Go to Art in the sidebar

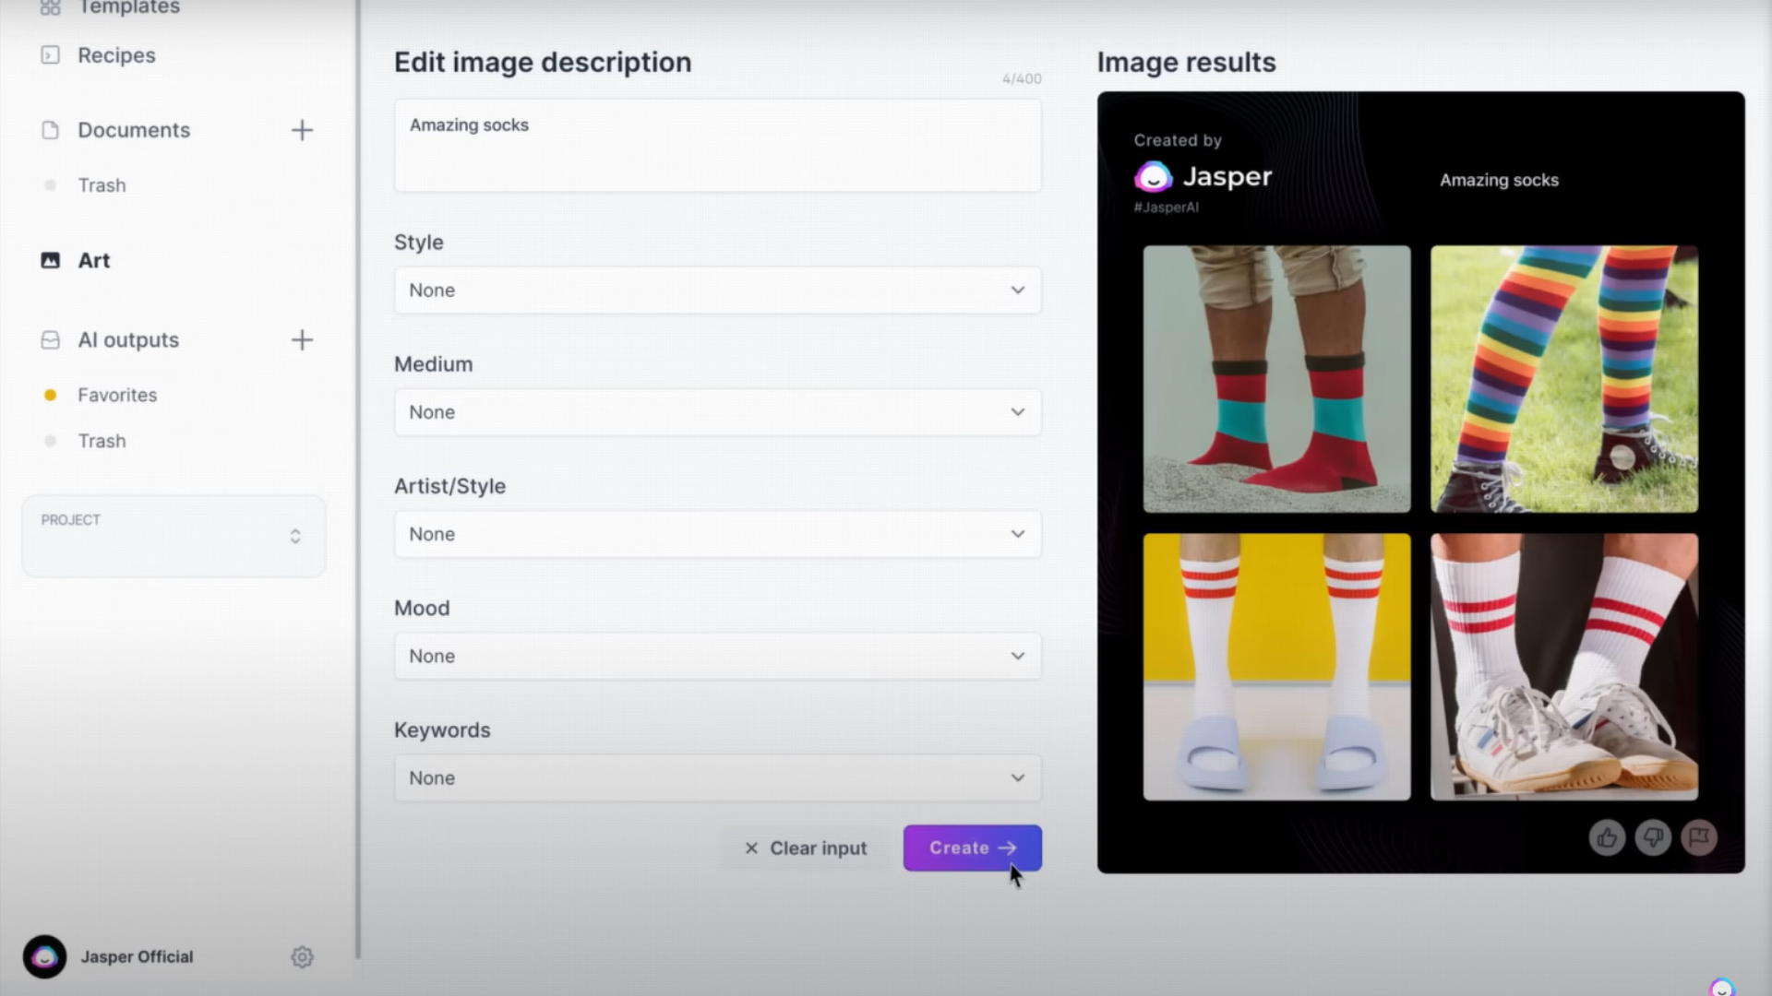(93, 261)
